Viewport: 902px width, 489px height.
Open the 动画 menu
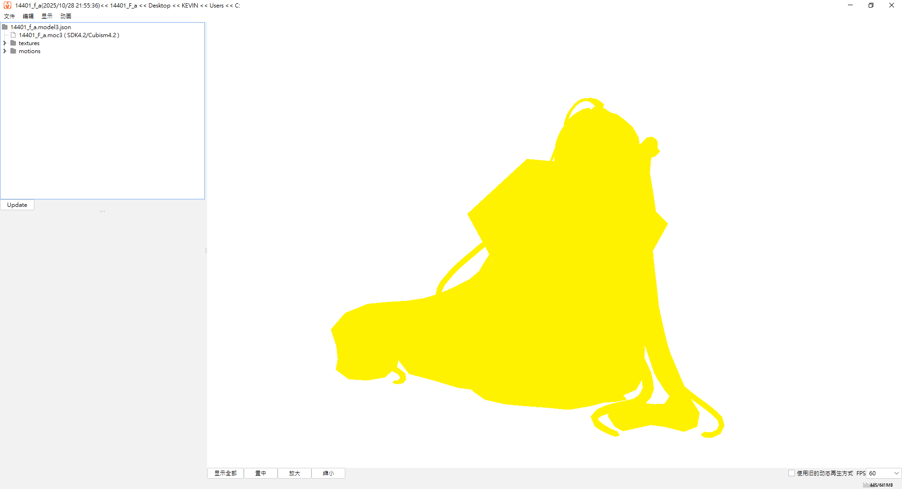point(66,16)
